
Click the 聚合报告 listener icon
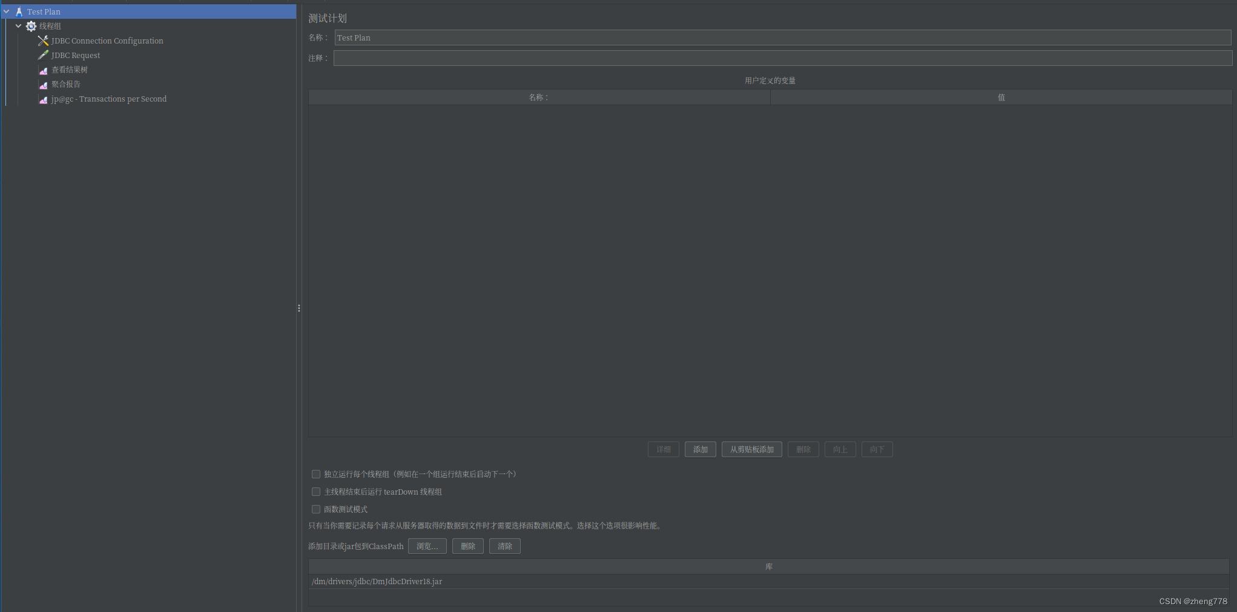tap(43, 85)
